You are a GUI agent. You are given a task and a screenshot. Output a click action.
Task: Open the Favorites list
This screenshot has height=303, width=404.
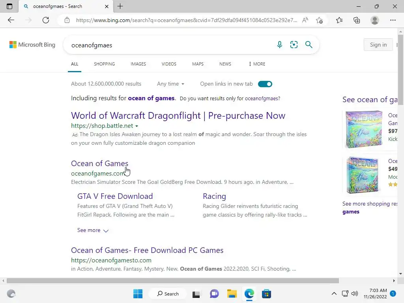(x=339, y=20)
